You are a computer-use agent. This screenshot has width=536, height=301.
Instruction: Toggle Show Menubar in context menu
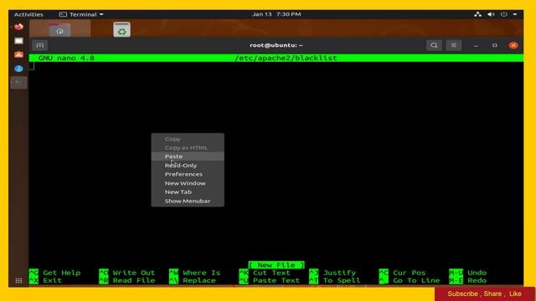[x=188, y=201]
